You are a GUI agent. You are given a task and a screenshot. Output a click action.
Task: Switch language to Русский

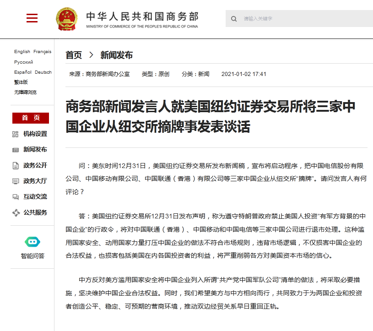click(23, 62)
